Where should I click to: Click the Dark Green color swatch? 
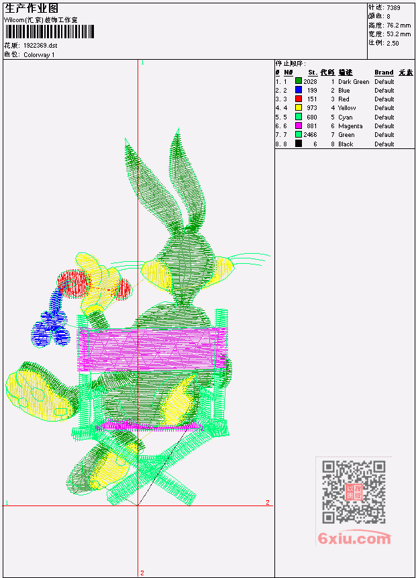(298, 81)
